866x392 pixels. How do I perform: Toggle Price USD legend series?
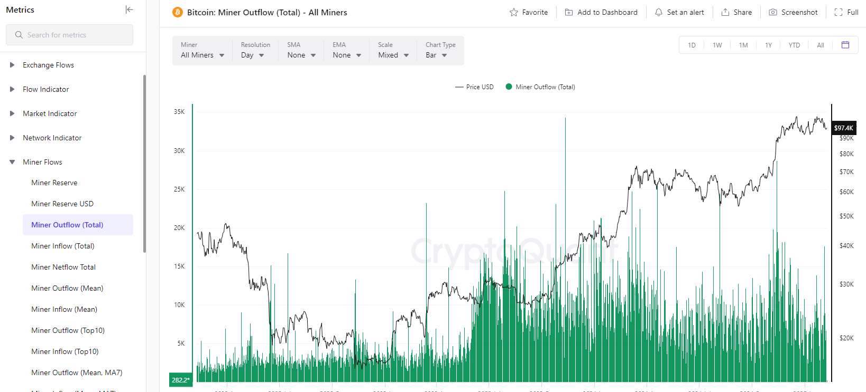pos(474,87)
